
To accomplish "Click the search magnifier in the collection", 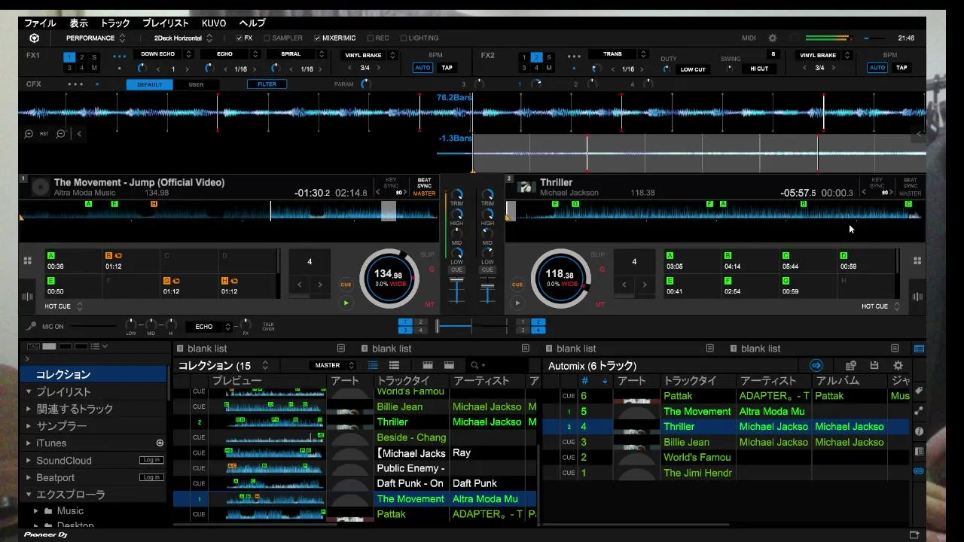I will 474,366.
